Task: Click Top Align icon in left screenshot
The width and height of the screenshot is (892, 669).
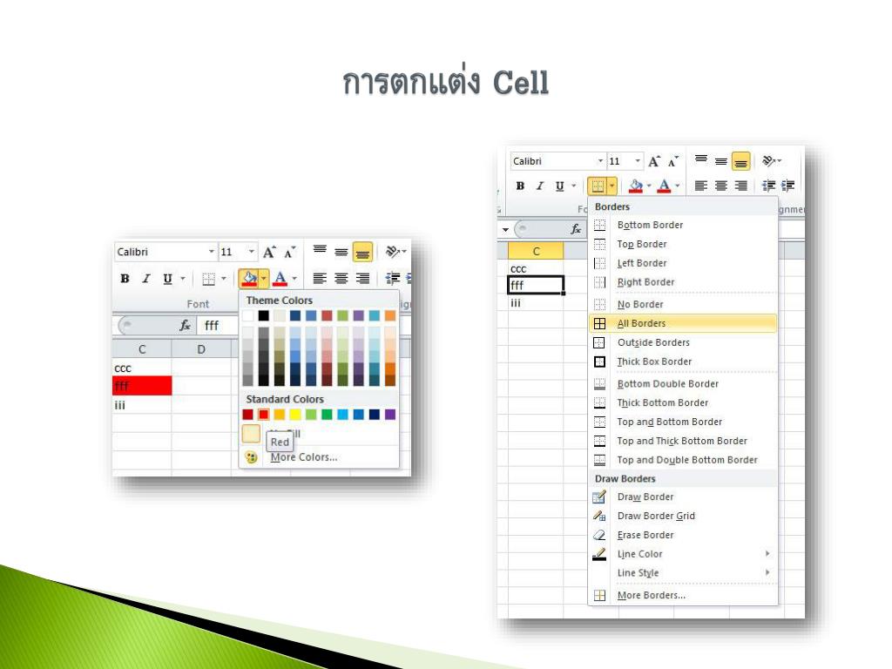Action: (x=320, y=251)
